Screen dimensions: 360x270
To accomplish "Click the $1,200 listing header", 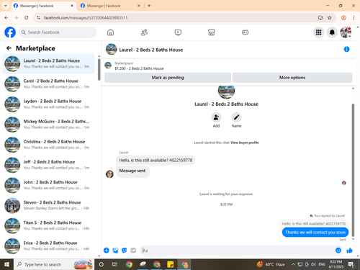I will point(139,68).
